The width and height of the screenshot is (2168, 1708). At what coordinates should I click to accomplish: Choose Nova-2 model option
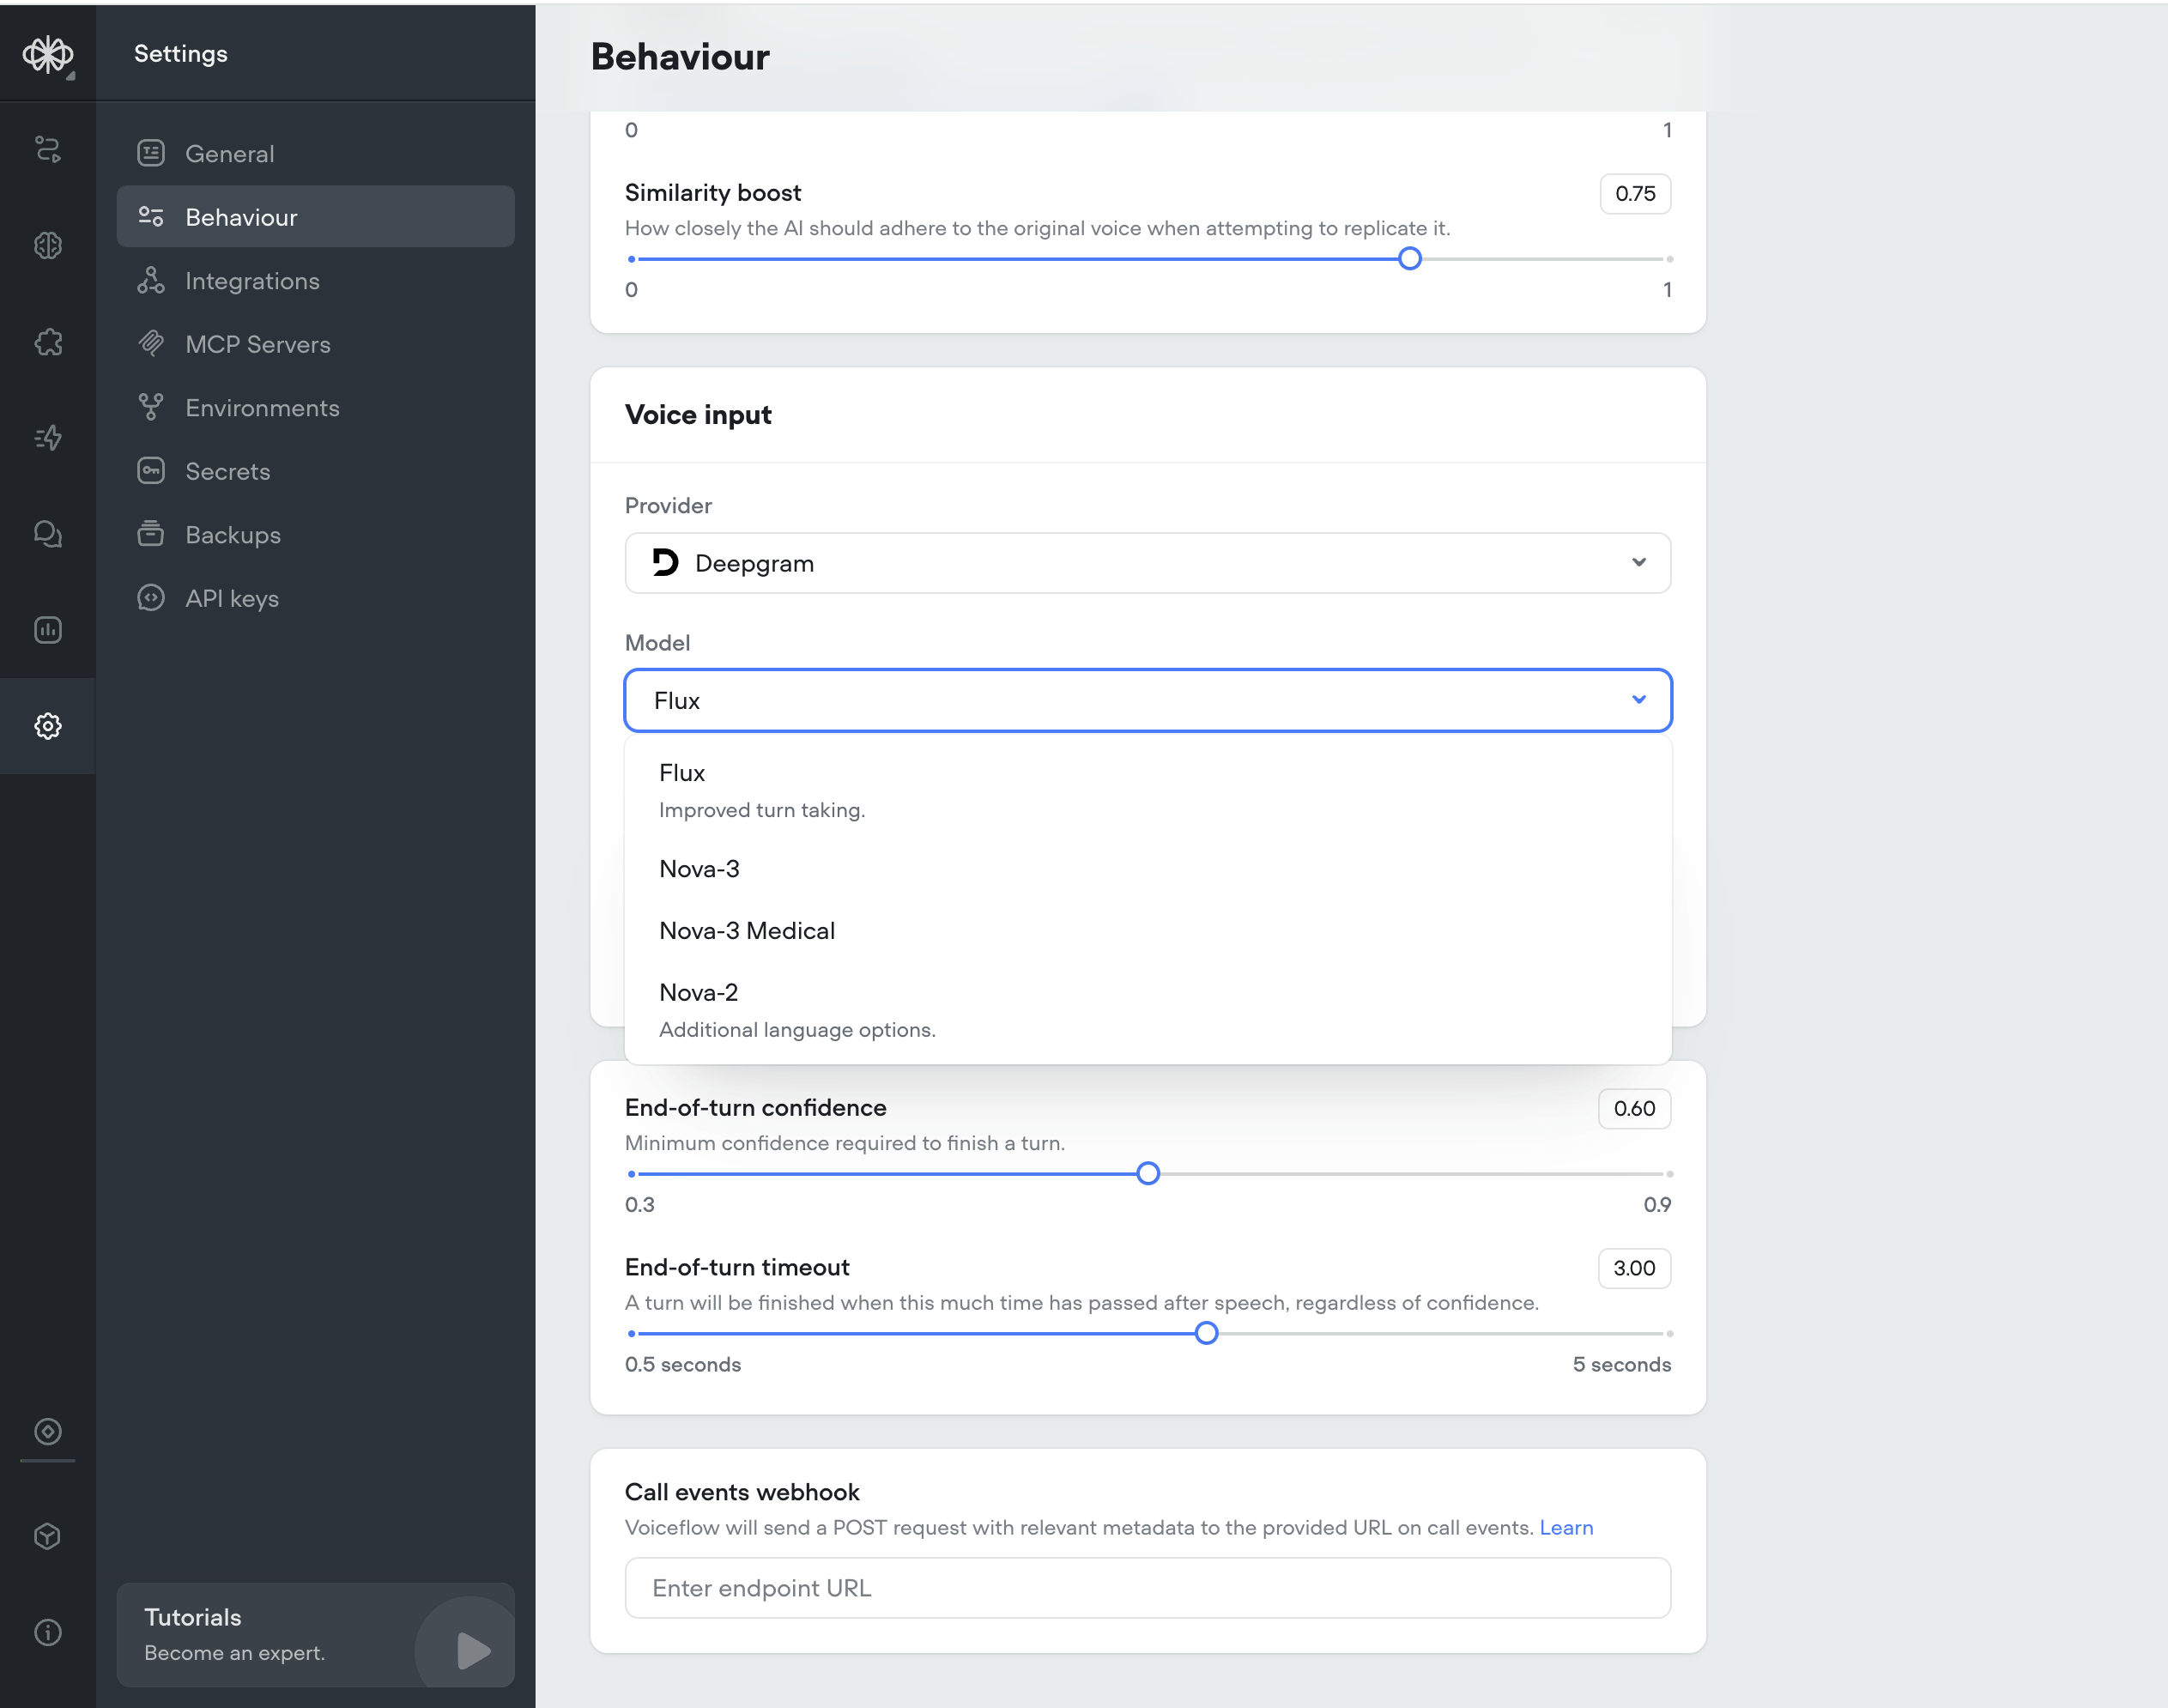coord(699,993)
